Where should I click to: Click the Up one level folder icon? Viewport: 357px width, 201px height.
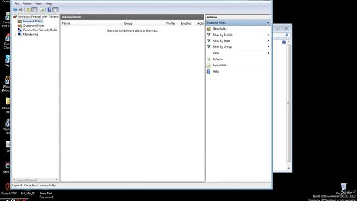28,10
